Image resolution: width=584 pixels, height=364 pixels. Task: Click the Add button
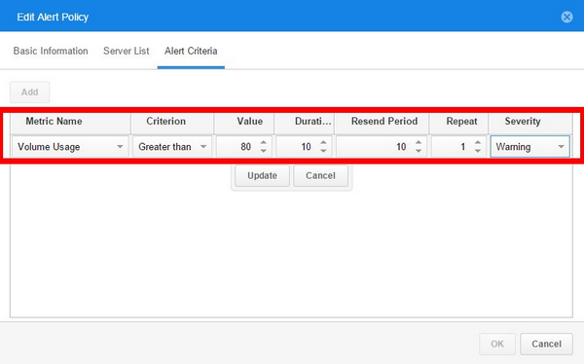pos(29,92)
